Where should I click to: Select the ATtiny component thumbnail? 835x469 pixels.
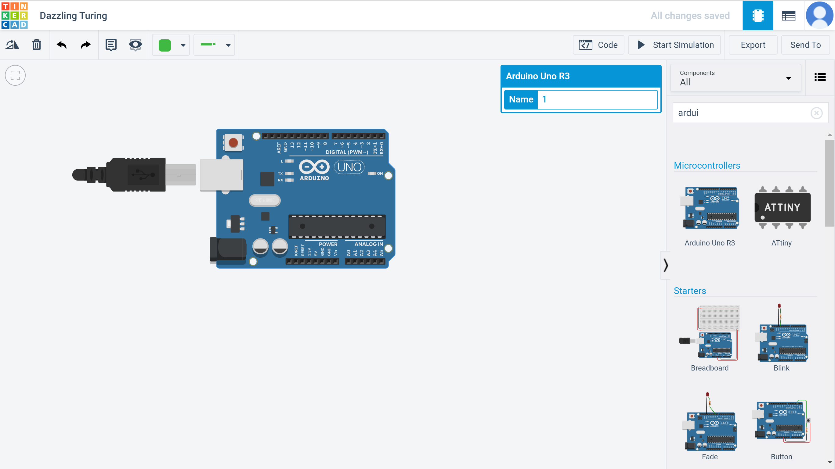coord(782,208)
